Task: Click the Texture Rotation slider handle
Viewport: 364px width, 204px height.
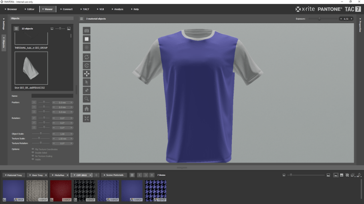Action: (x=41, y=143)
